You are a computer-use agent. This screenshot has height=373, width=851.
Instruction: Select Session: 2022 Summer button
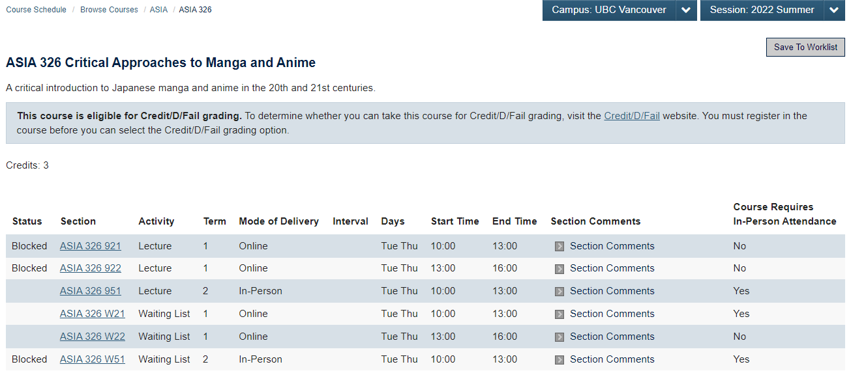pyautogui.click(x=762, y=10)
